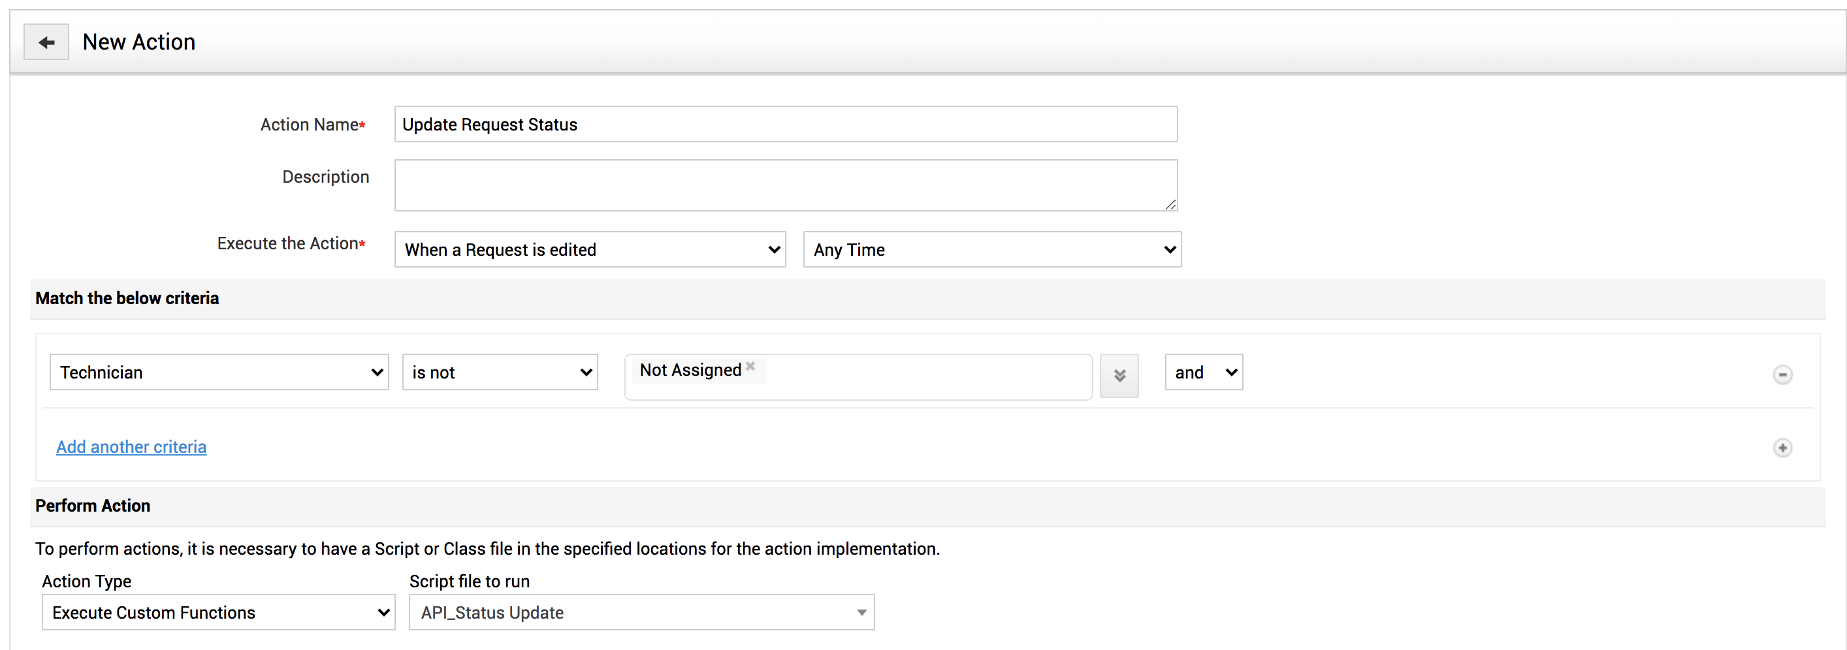The width and height of the screenshot is (1847, 650).
Task: Open the 'When a Request is edited' dropdown
Action: pyautogui.click(x=589, y=249)
